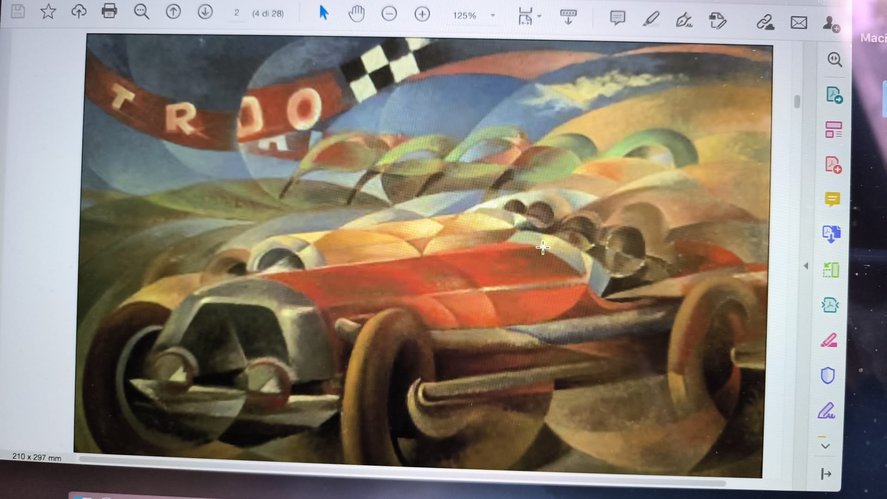Open pink Redact tool in sidebar
Viewport: 887px width, 499px height.
[829, 341]
